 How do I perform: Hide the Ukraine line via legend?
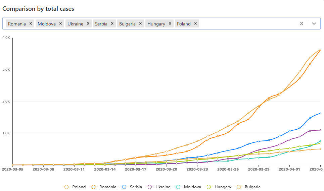point(158,187)
